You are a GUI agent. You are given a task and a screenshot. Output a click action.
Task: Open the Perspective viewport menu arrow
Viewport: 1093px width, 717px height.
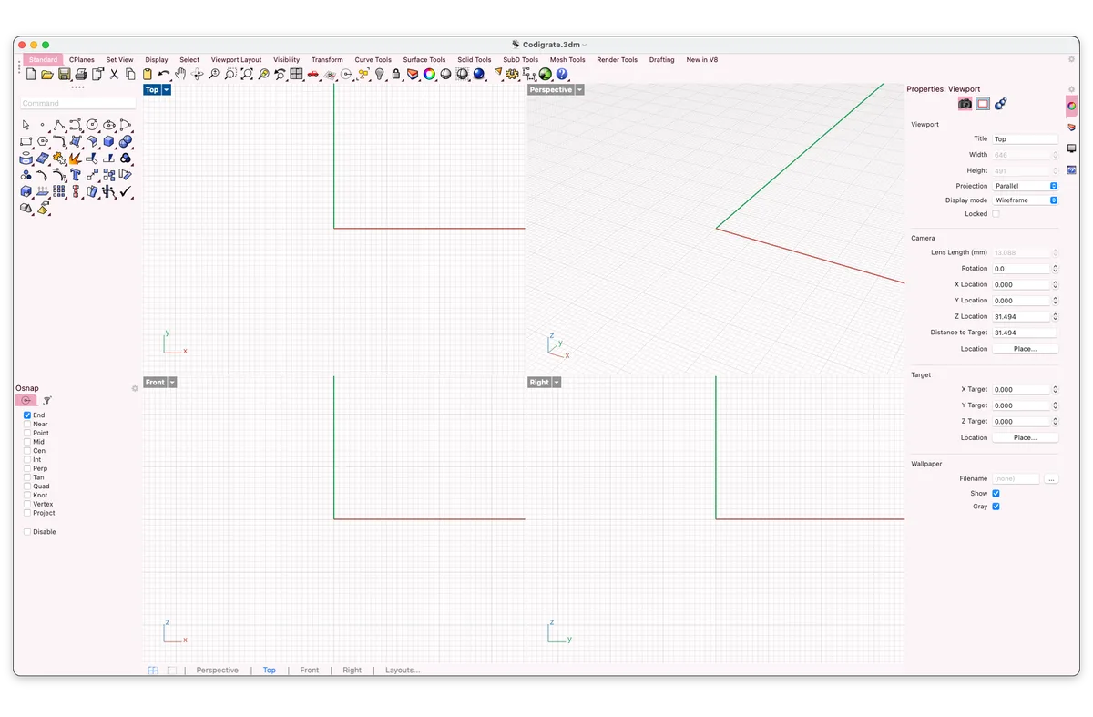tap(579, 90)
